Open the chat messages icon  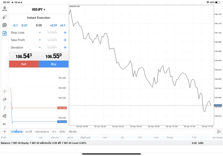5,25
